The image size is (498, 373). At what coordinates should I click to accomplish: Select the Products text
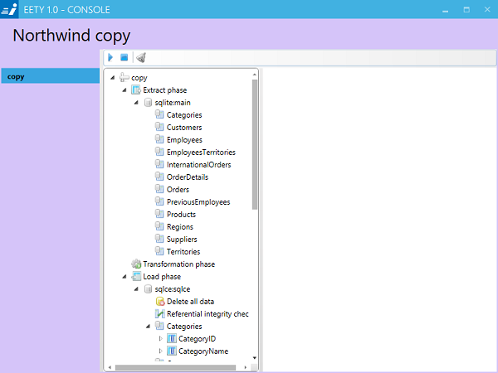[181, 215]
